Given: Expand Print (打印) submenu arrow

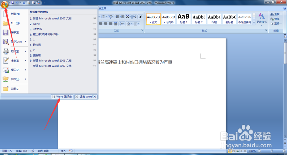Looking at the screenshot, I should pyautogui.click(x=26, y=51).
